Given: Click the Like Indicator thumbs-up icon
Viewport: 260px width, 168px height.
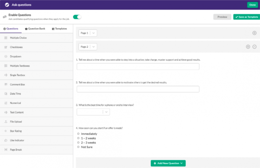Looking at the screenshot, I should (x=6, y=140).
